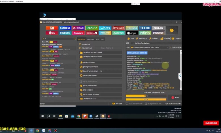Expand the side panel arrow on right edge
This screenshot has width=221, height=133.
180,76
